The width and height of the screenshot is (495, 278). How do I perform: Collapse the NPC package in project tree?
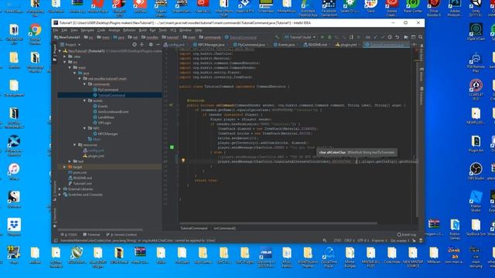[x=84, y=128]
